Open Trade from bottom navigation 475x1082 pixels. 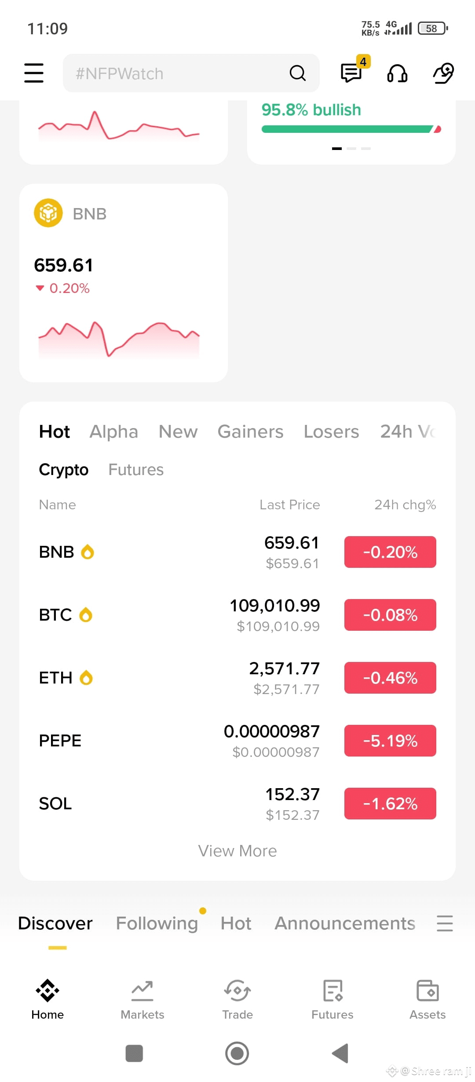click(x=237, y=1000)
